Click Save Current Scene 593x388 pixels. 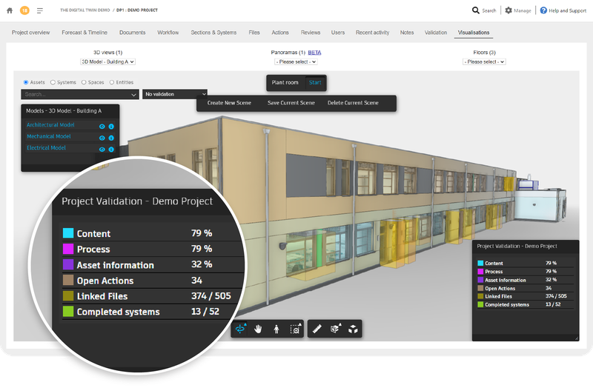[x=291, y=103]
